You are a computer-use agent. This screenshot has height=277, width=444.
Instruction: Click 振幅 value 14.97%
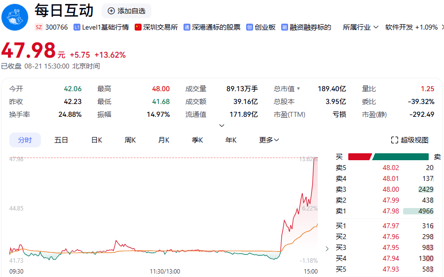(x=158, y=114)
